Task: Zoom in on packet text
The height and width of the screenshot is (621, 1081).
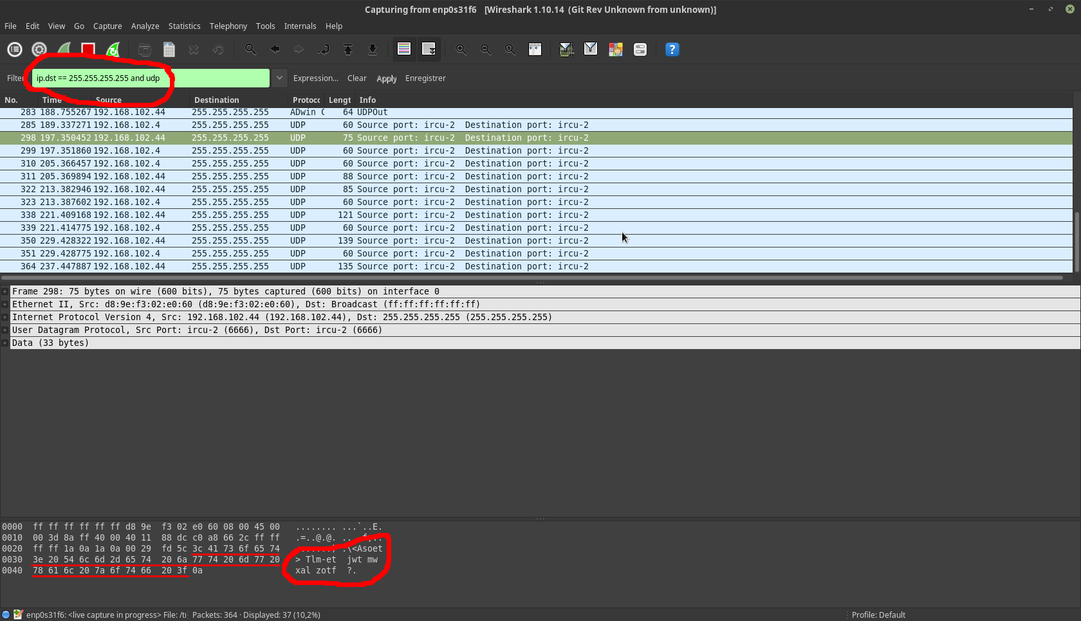Action: pos(461,50)
